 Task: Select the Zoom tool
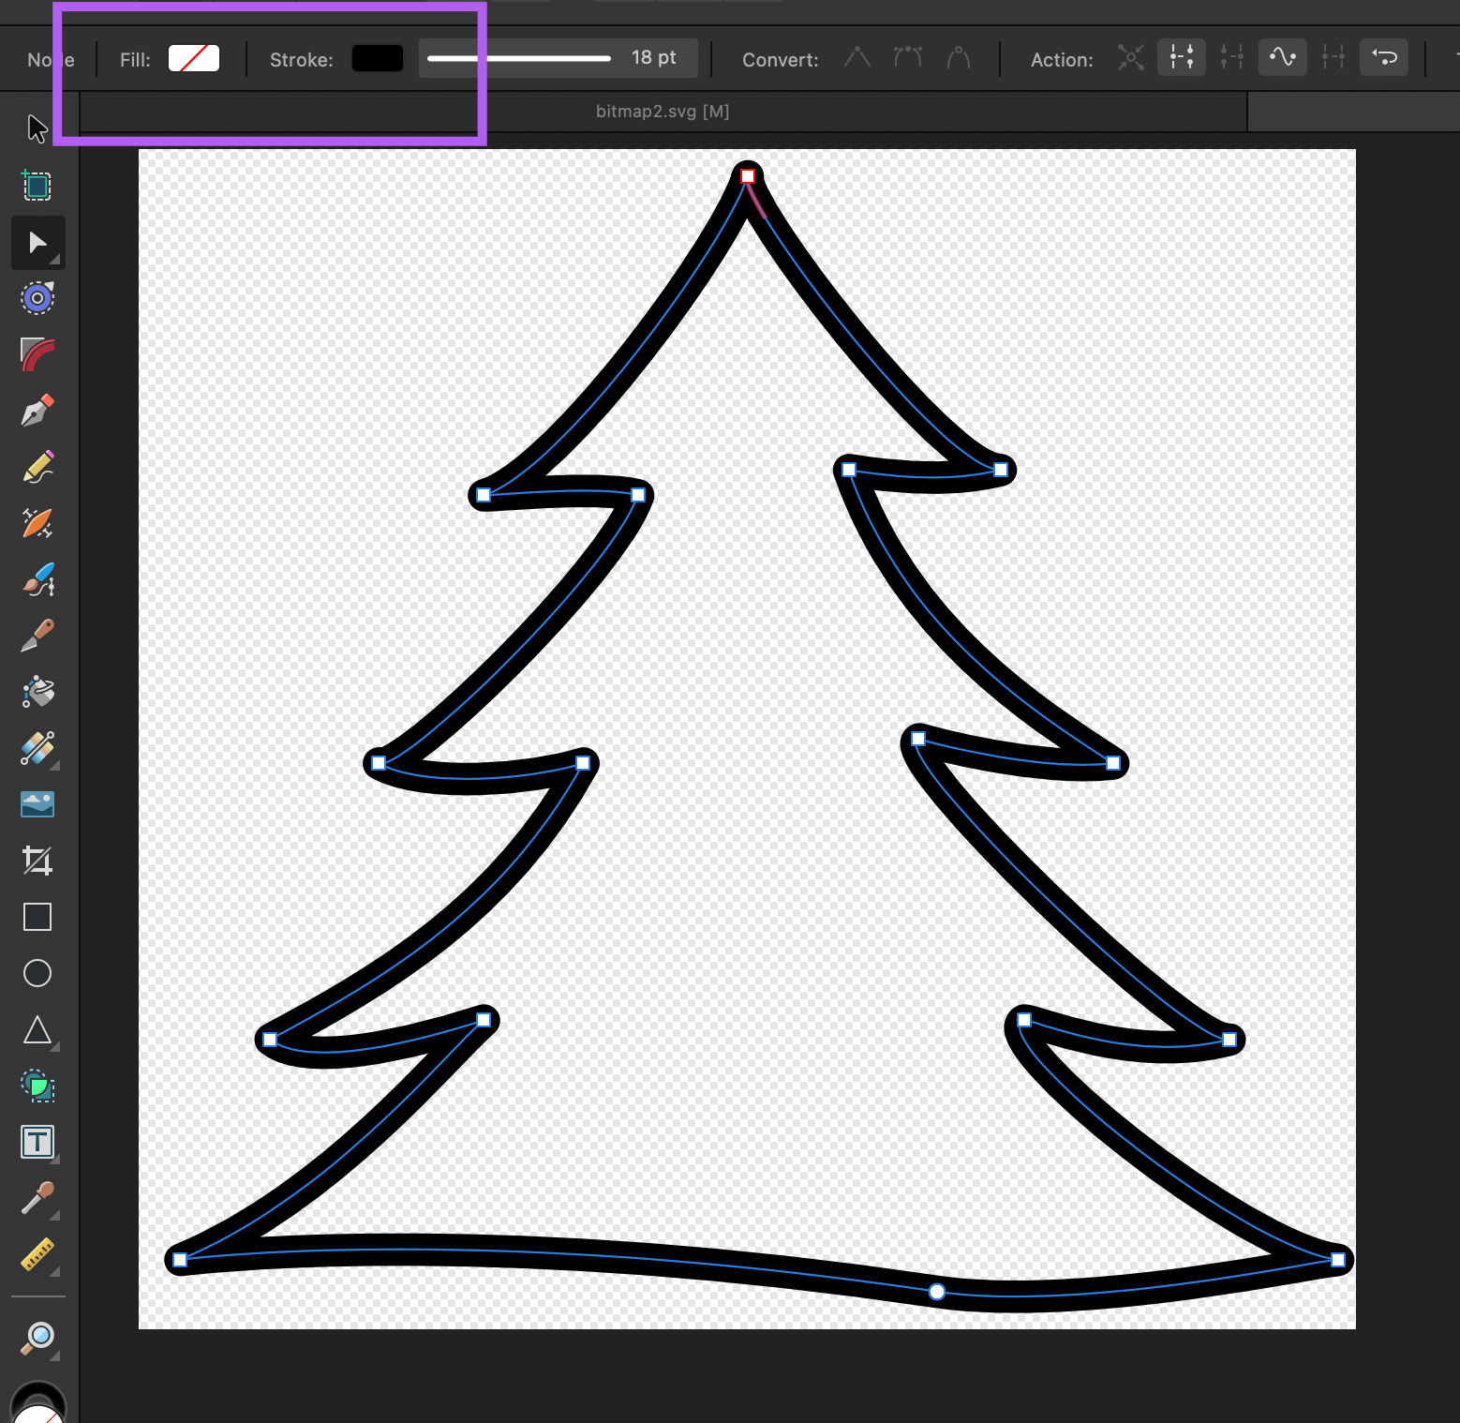(37, 1338)
